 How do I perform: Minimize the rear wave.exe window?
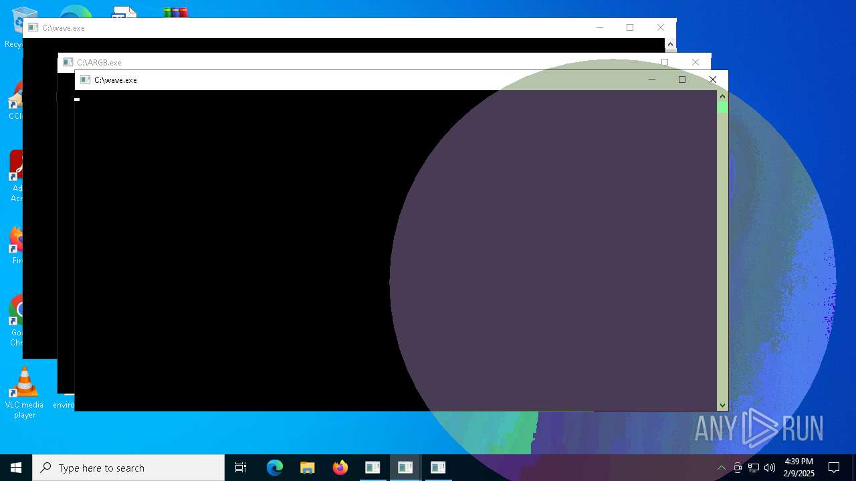[x=600, y=27]
